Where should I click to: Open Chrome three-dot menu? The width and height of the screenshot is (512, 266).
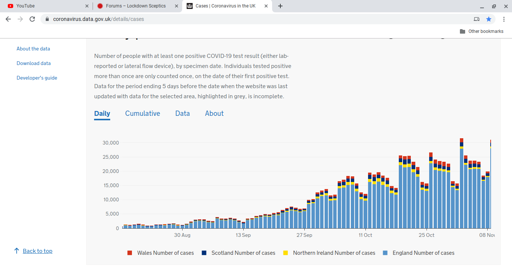click(504, 19)
